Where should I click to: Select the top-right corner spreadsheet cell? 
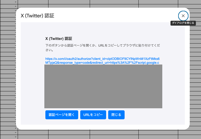coord(189,2)
